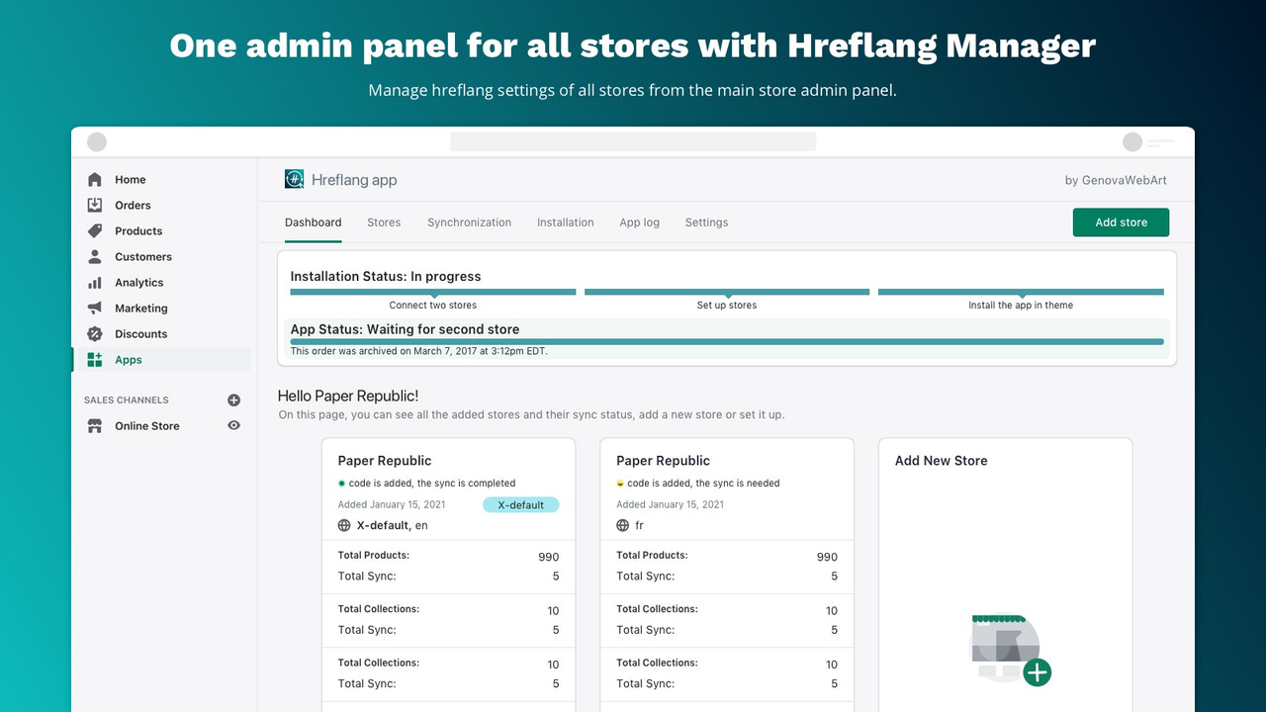Click the Apps icon in the sidebar
The height and width of the screenshot is (712, 1266).
(x=93, y=359)
